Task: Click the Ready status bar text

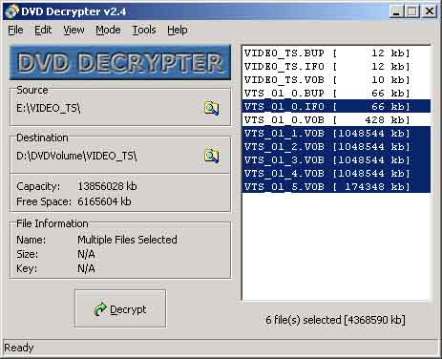Action: (19, 348)
